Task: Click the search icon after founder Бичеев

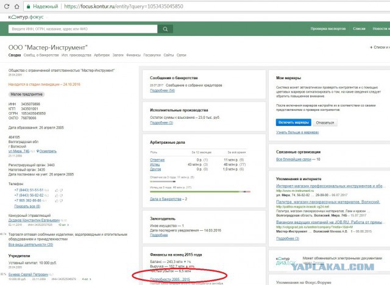Action: (x=51, y=275)
